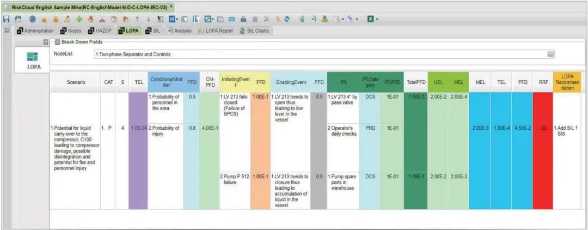Collapse the Break Down Fields section
This screenshot has height=230, width=588.
coord(58,42)
